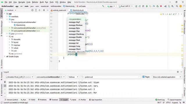
Task: Open the TODO tool window
Action: [32, 100]
